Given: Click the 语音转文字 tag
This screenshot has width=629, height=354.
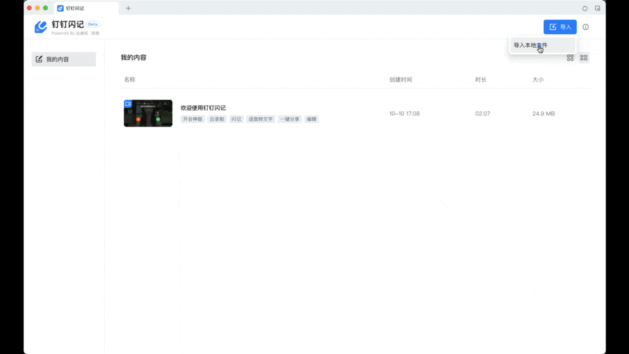Looking at the screenshot, I should [x=260, y=119].
